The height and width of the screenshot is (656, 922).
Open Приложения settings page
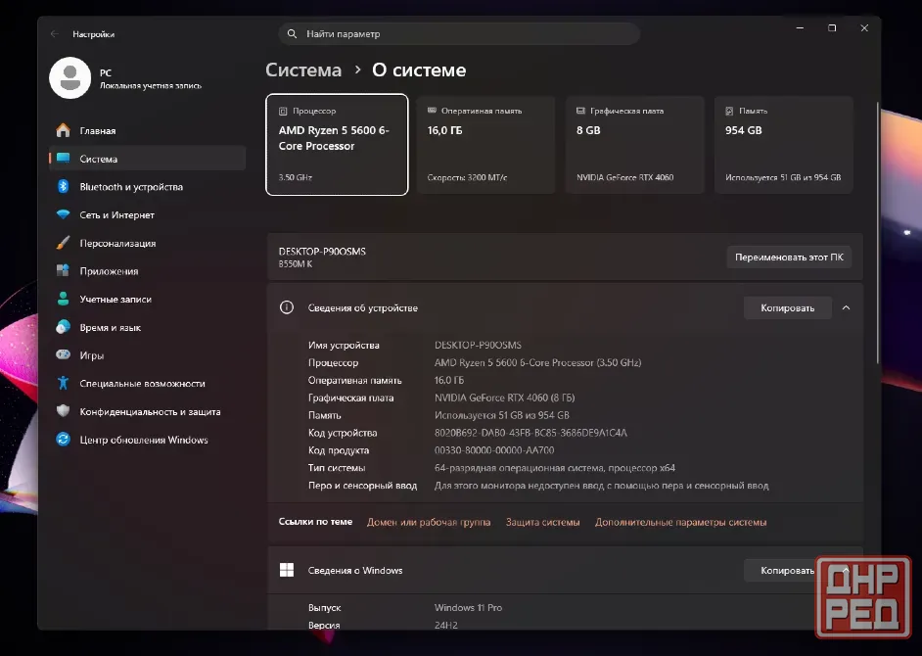click(147, 271)
